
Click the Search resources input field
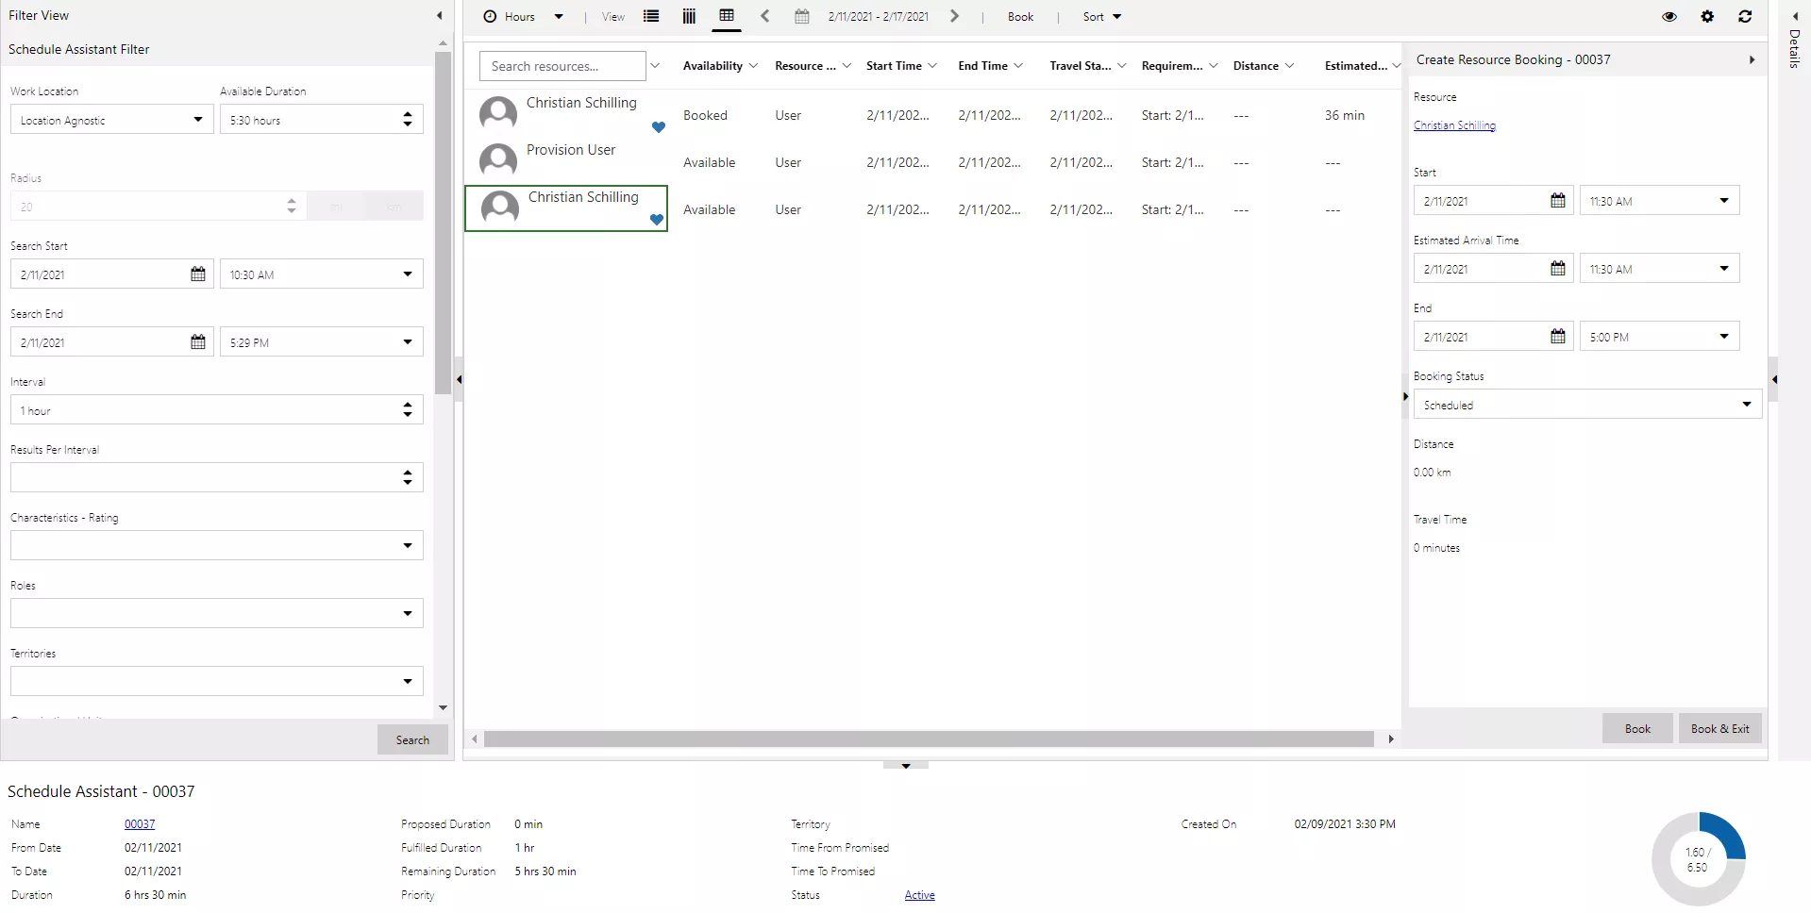(562, 66)
